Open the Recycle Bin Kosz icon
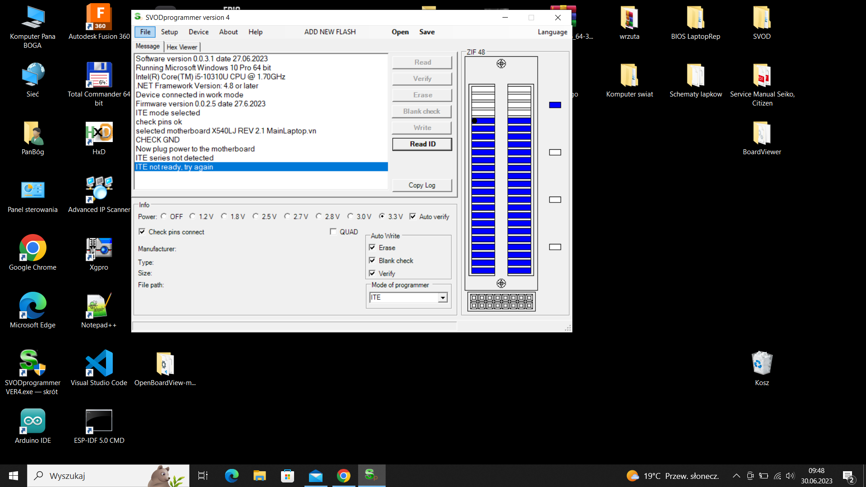Screen dimensions: 866x487 tap(762, 363)
